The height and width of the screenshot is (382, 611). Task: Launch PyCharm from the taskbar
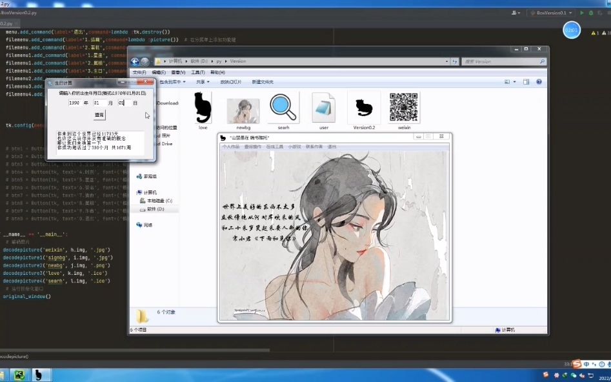pos(18,375)
